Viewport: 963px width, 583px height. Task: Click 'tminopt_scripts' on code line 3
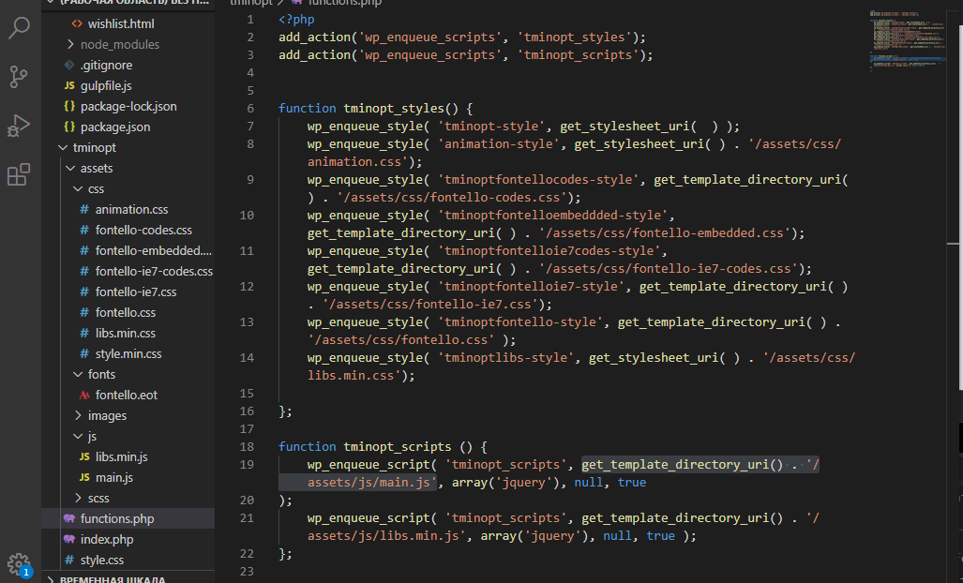tap(578, 55)
